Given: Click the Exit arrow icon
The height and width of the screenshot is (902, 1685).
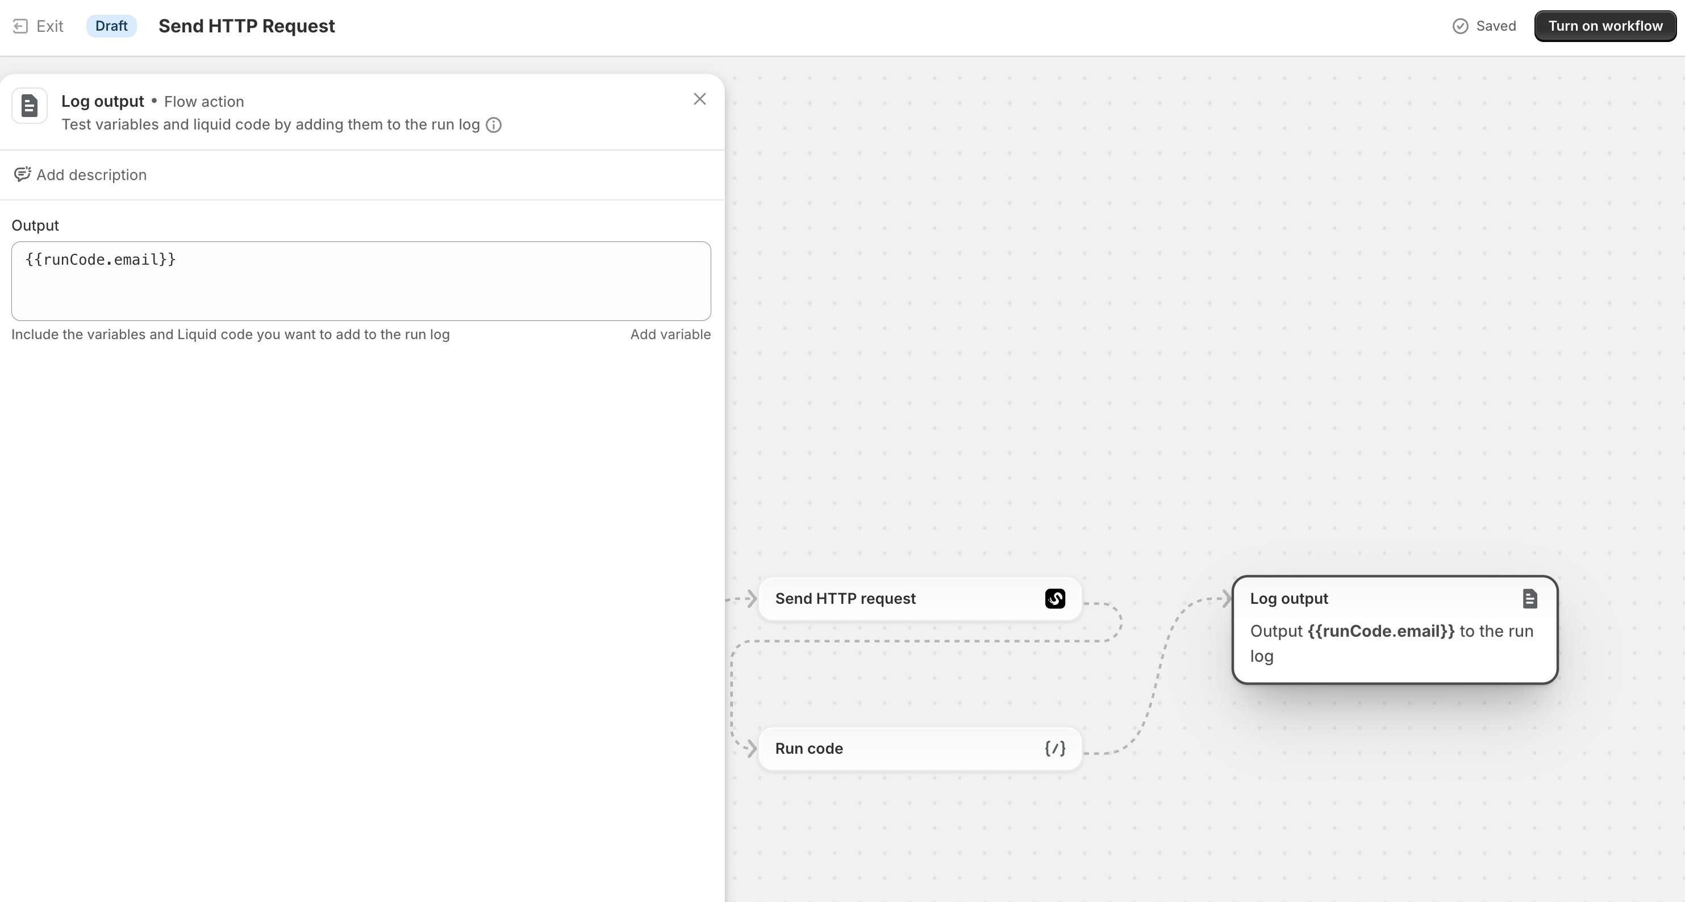Looking at the screenshot, I should coord(20,26).
